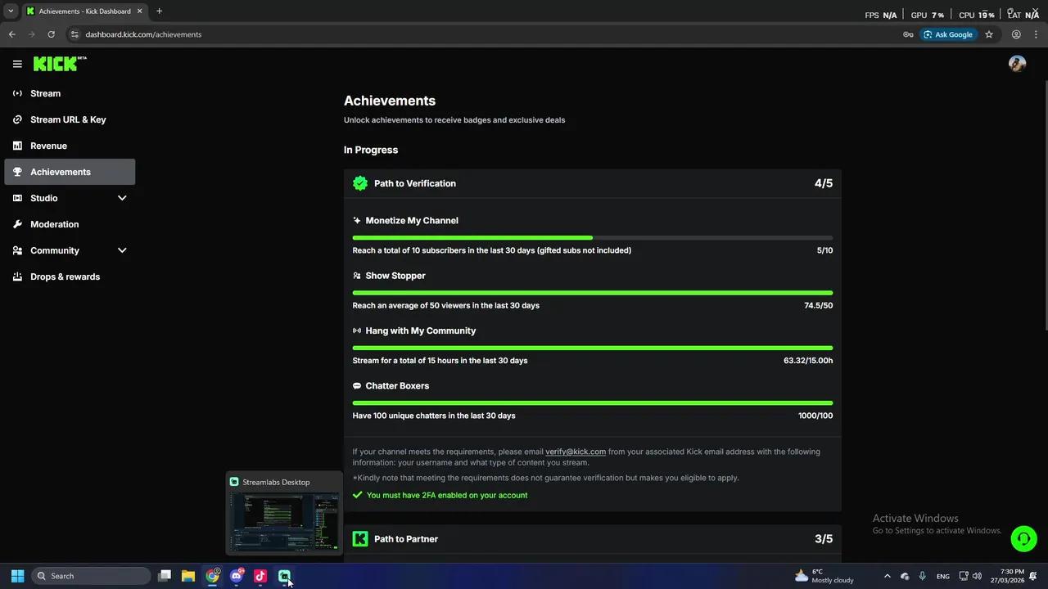
Task: Launch Streamlabs Desktop from the taskbar
Action: [284, 576]
